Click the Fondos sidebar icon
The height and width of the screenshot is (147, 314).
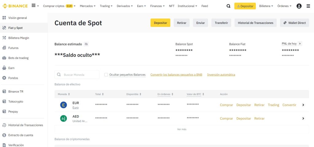(x=4, y=78)
